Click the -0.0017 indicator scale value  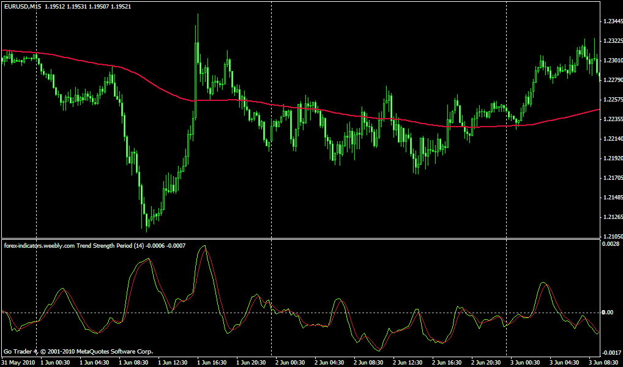pos(611,353)
